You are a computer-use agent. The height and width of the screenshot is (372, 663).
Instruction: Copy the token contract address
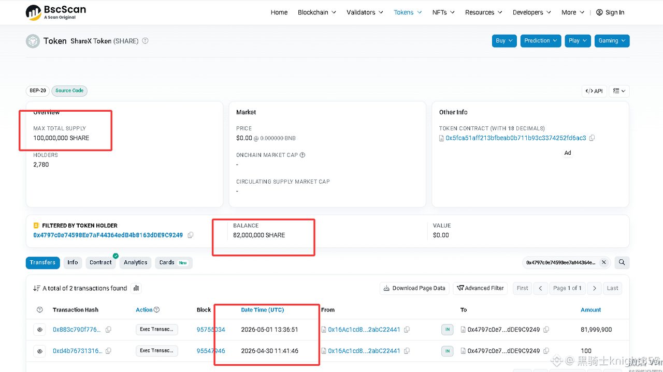pos(592,138)
